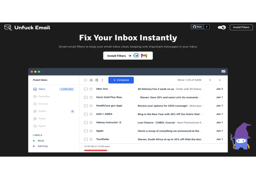The image size is (256, 179).
Task: Click the blue Gaming label color dot
Action: 34,146
